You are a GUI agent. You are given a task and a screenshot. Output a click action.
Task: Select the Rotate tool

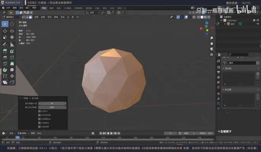[x=12, y=31]
